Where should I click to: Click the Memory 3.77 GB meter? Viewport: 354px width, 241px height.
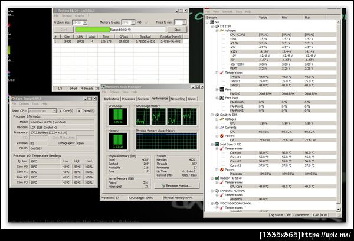(118, 141)
